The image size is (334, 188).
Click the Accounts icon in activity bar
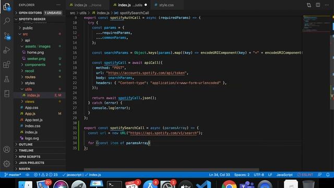coord(7,149)
